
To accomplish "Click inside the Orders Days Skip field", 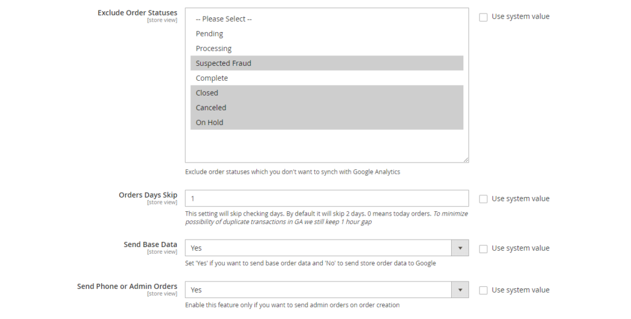I will point(327,198).
